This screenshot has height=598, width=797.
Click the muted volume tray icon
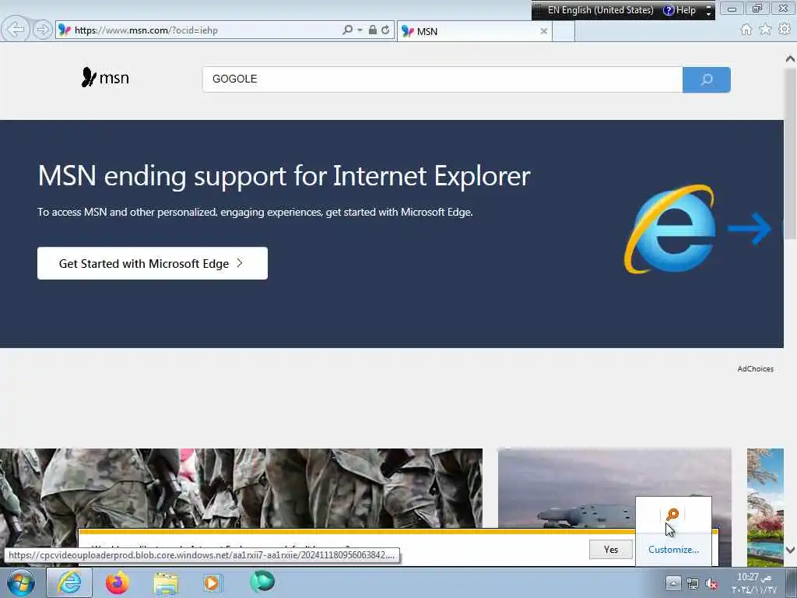coord(711,584)
